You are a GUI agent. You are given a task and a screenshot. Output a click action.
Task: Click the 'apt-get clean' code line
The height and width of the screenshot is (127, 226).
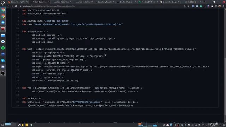tap(43, 42)
